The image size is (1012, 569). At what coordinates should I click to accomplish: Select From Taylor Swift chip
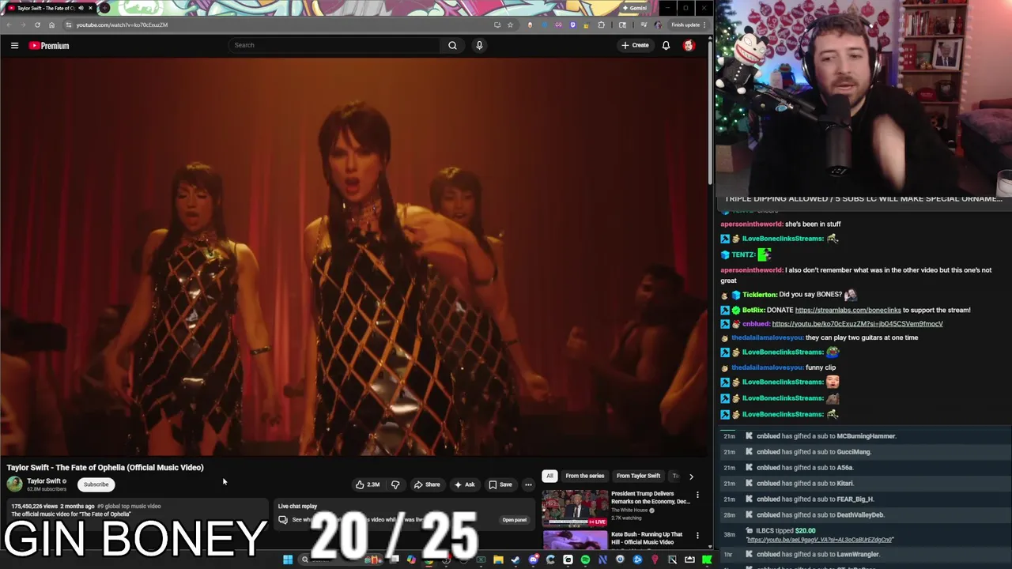[x=638, y=476]
